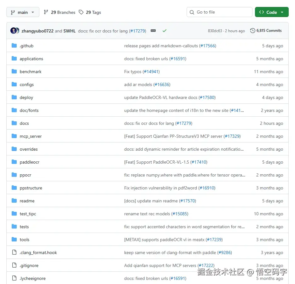Open the applications folder name
This screenshot has height=284, width=295.
(32, 59)
